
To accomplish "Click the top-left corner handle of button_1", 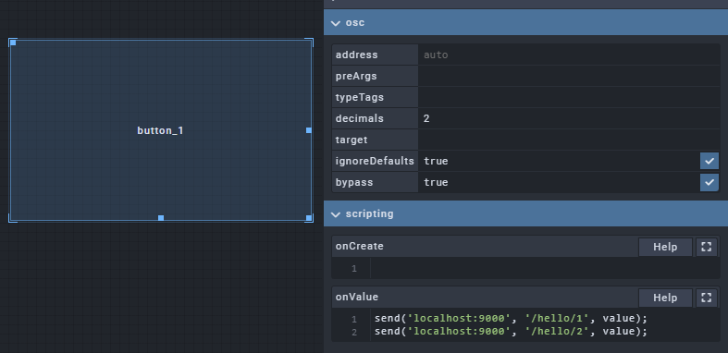I will pos(13,43).
